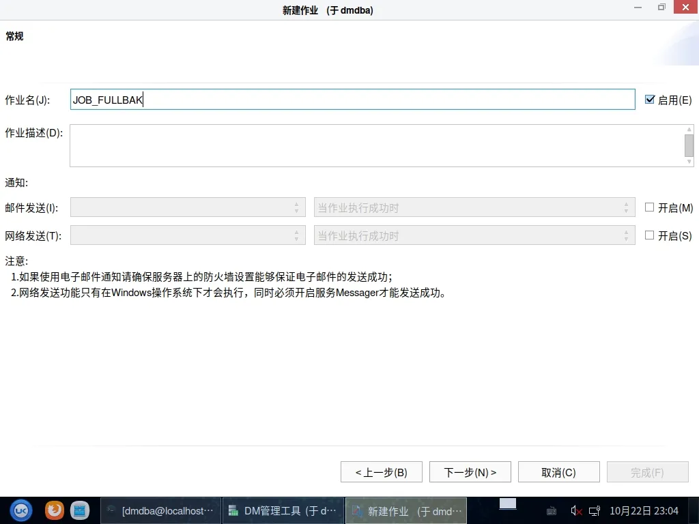Viewport: 699px width, 524px height.
Task: Click the 作业描述 scrollbar thumb
Action: coord(689,145)
